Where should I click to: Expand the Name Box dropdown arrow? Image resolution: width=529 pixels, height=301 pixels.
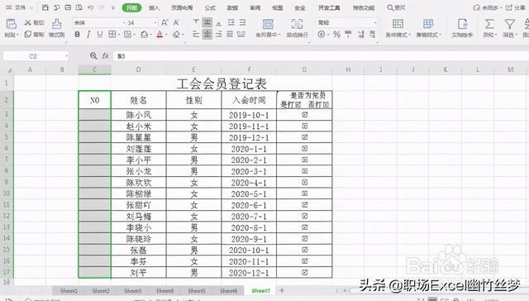tap(66, 56)
